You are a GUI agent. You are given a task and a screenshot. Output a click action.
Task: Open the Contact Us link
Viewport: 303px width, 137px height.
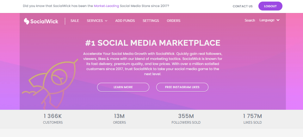[243, 6]
